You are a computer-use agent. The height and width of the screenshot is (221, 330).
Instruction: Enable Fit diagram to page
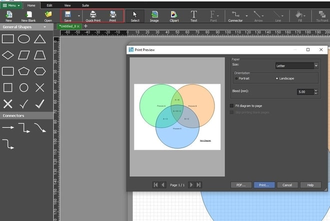pyautogui.click(x=231, y=106)
